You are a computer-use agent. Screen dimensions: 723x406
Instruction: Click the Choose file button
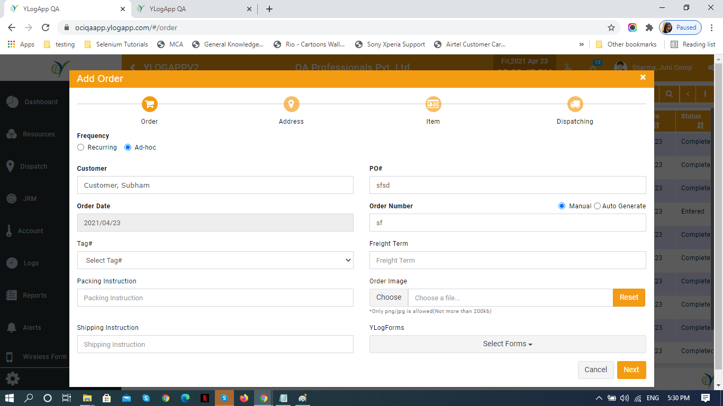pyautogui.click(x=389, y=297)
